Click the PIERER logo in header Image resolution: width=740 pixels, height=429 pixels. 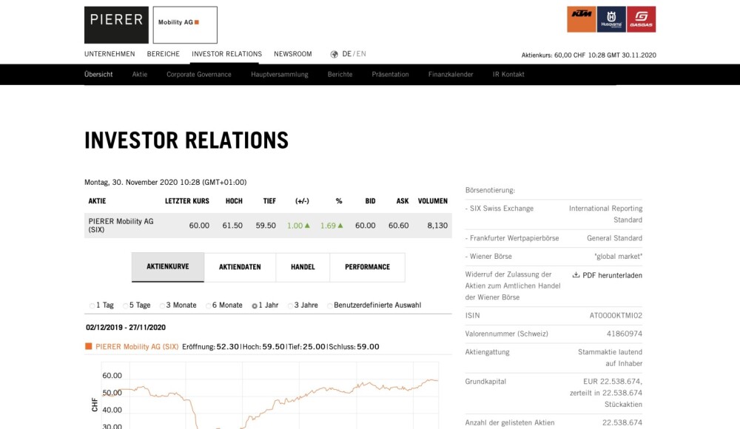click(116, 24)
